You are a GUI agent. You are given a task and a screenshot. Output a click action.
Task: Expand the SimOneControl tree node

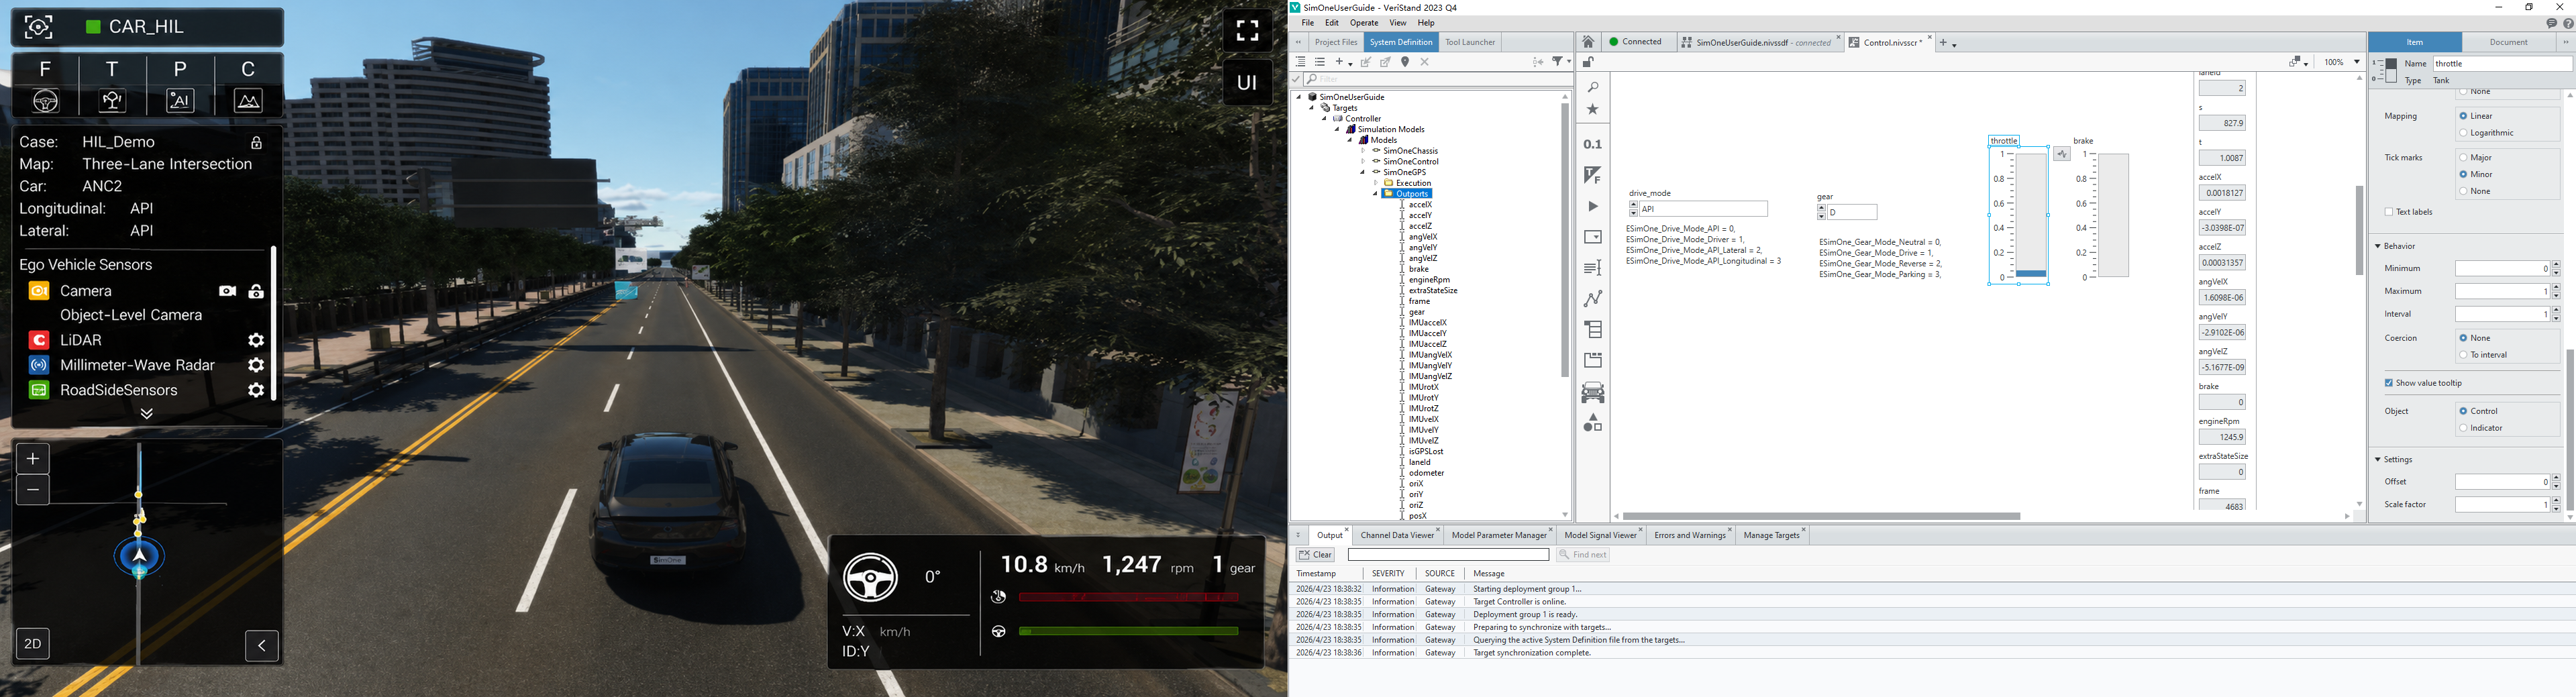pos(1362,162)
